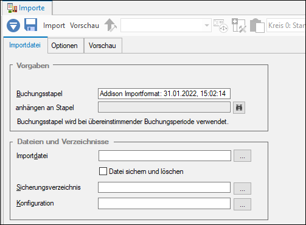
Task: Click the Kreis 0 field
Action: 286,26
